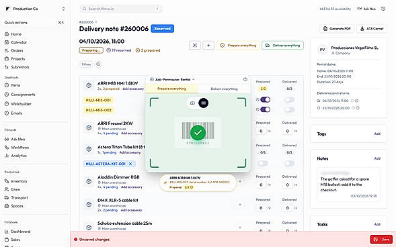Screen dimensions: 396x247
Task: Toggle delivered switch for #ILU-M18-001
Action: point(289,99)
